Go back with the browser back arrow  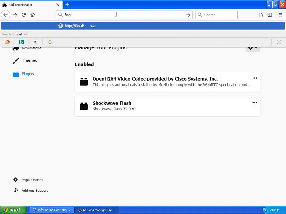tap(6, 15)
